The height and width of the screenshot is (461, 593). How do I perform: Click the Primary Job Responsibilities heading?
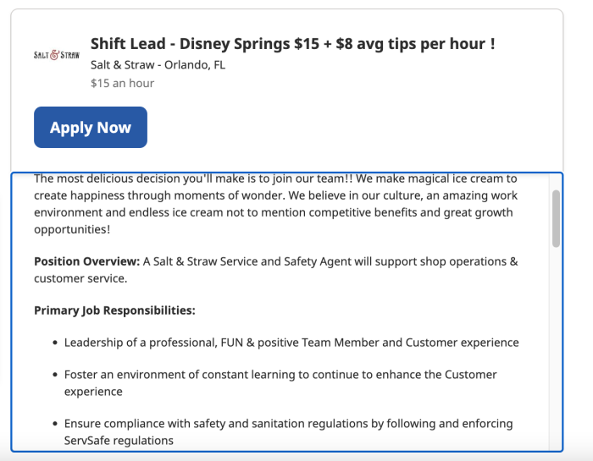pos(114,310)
